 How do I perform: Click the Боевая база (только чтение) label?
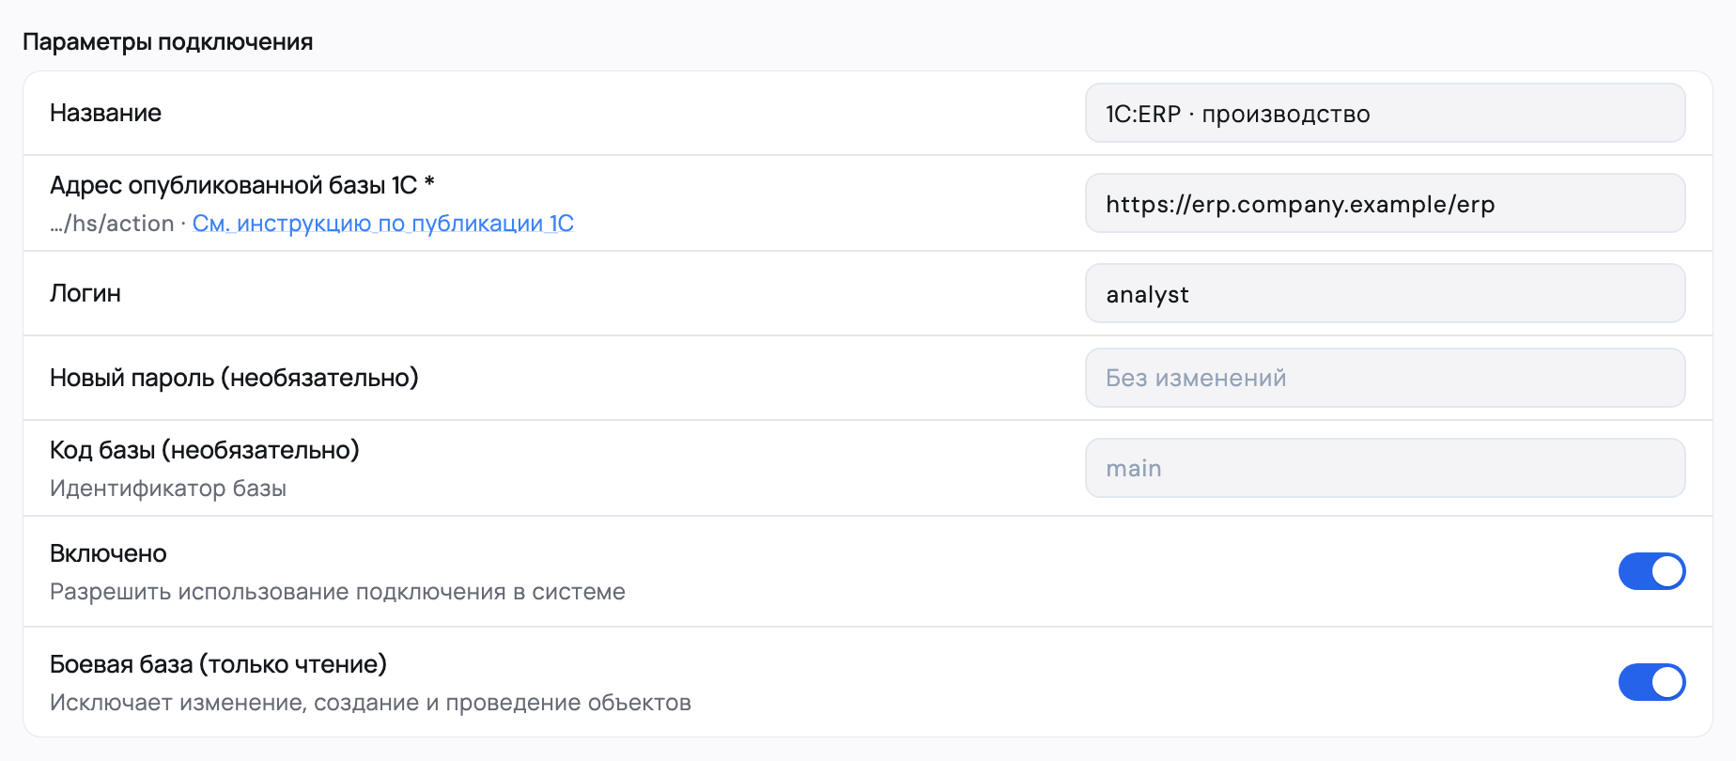(218, 664)
